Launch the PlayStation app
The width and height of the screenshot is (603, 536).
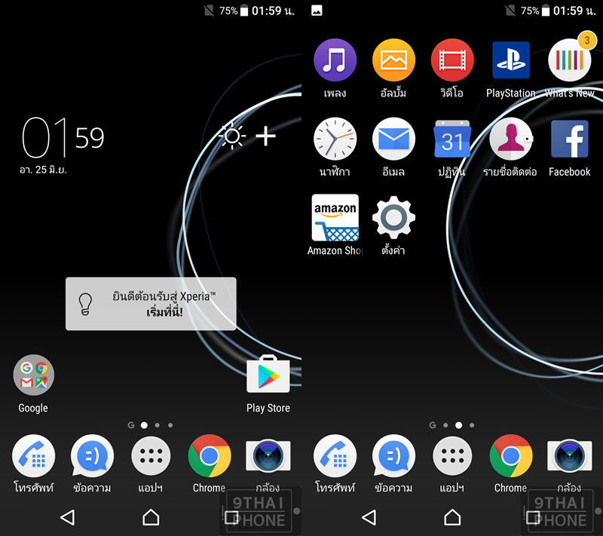coord(511,60)
